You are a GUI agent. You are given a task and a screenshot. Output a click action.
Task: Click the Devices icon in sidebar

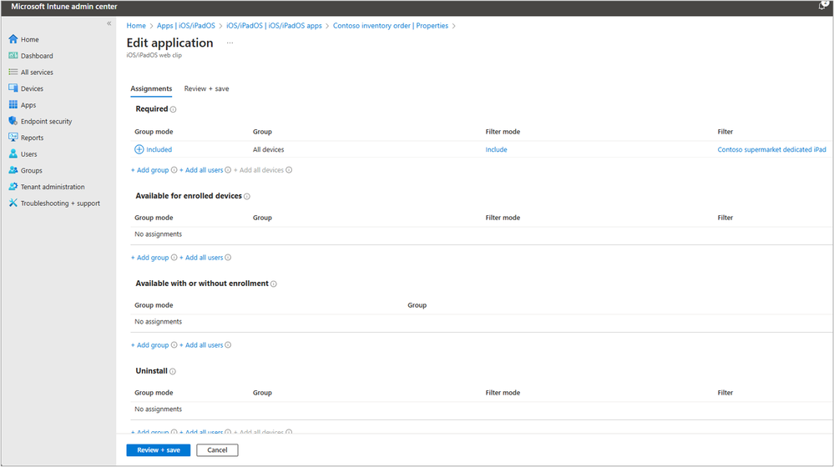click(13, 88)
